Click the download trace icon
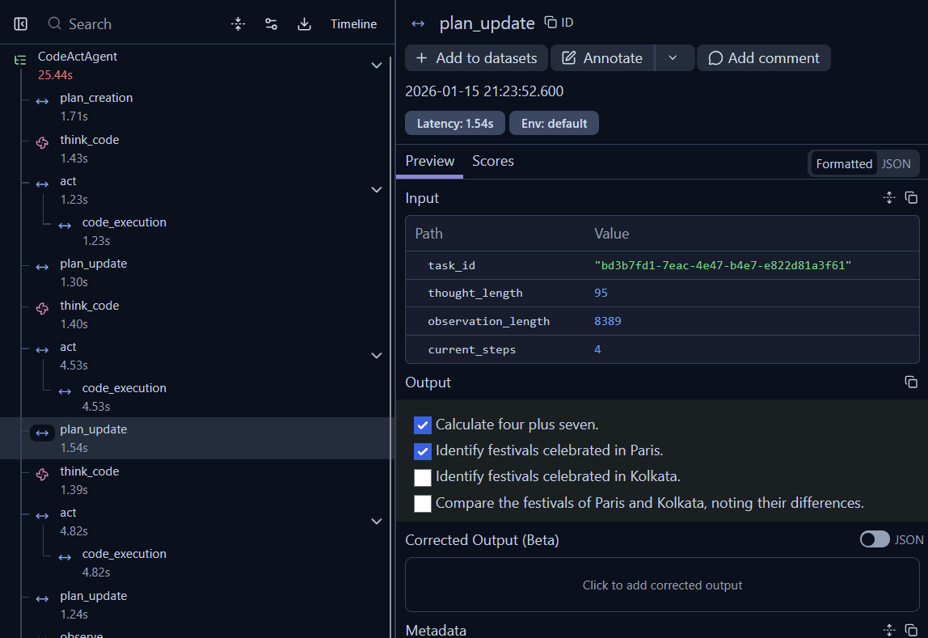This screenshot has width=928, height=638. 304,23
